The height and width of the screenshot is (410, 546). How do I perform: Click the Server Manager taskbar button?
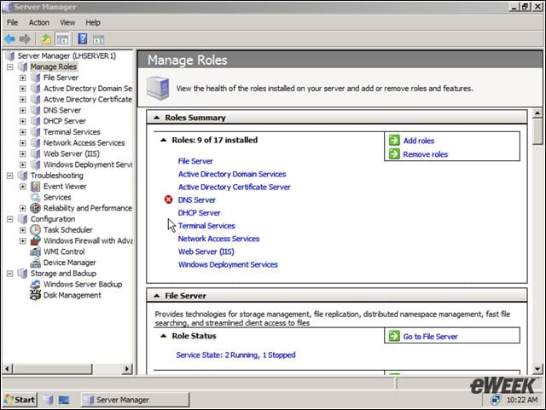[x=135, y=400]
